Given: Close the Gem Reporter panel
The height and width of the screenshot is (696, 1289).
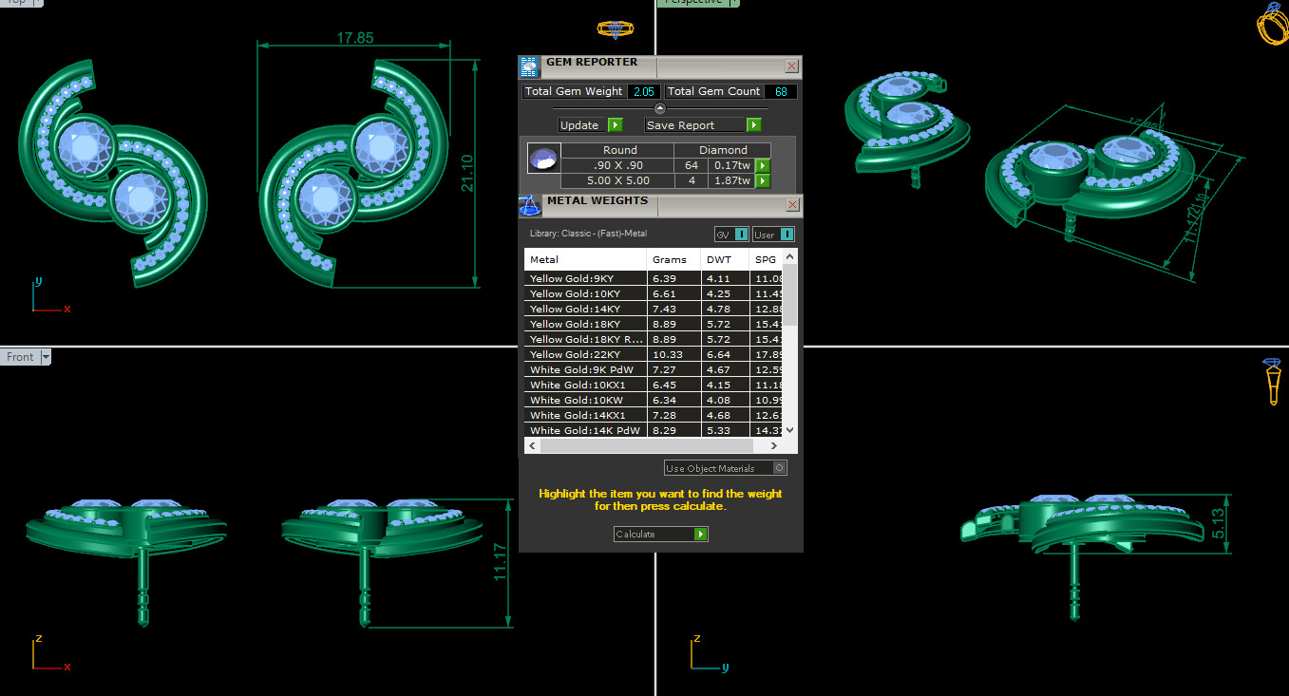Looking at the screenshot, I should pos(792,66).
